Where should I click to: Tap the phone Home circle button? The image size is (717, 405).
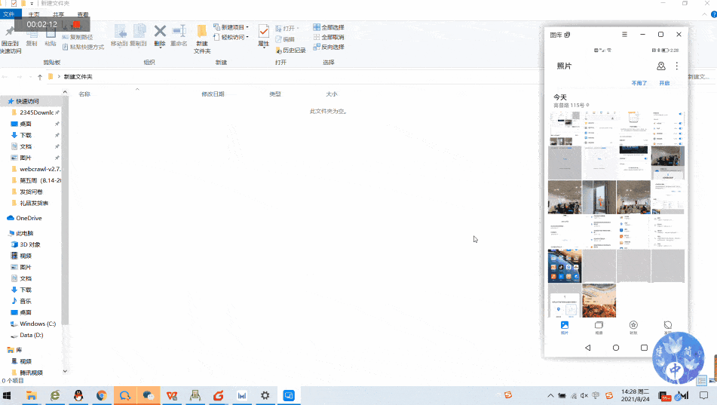[616, 348]
